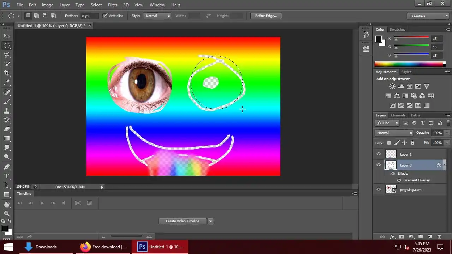Viewport: 452px width, 254px height.
Task: Click the Feather input field
Action: click(90, 16)
